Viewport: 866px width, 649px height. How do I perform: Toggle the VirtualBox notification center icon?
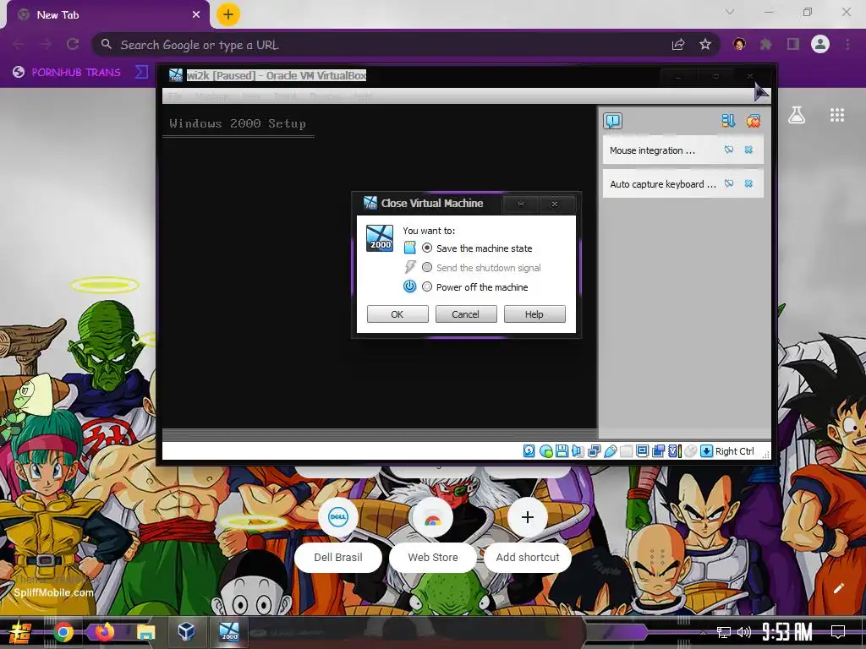(x=612, y=121)
